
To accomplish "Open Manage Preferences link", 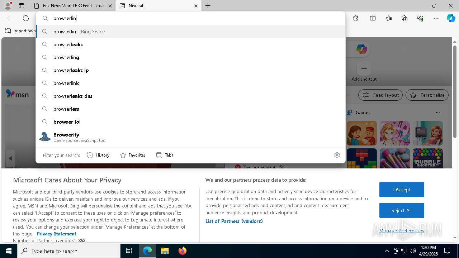I will click(402, 230).
